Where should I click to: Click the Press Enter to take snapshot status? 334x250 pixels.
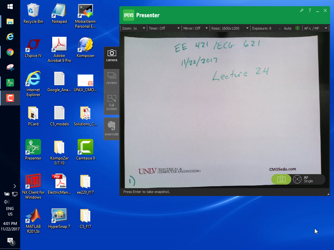[146, 192]
